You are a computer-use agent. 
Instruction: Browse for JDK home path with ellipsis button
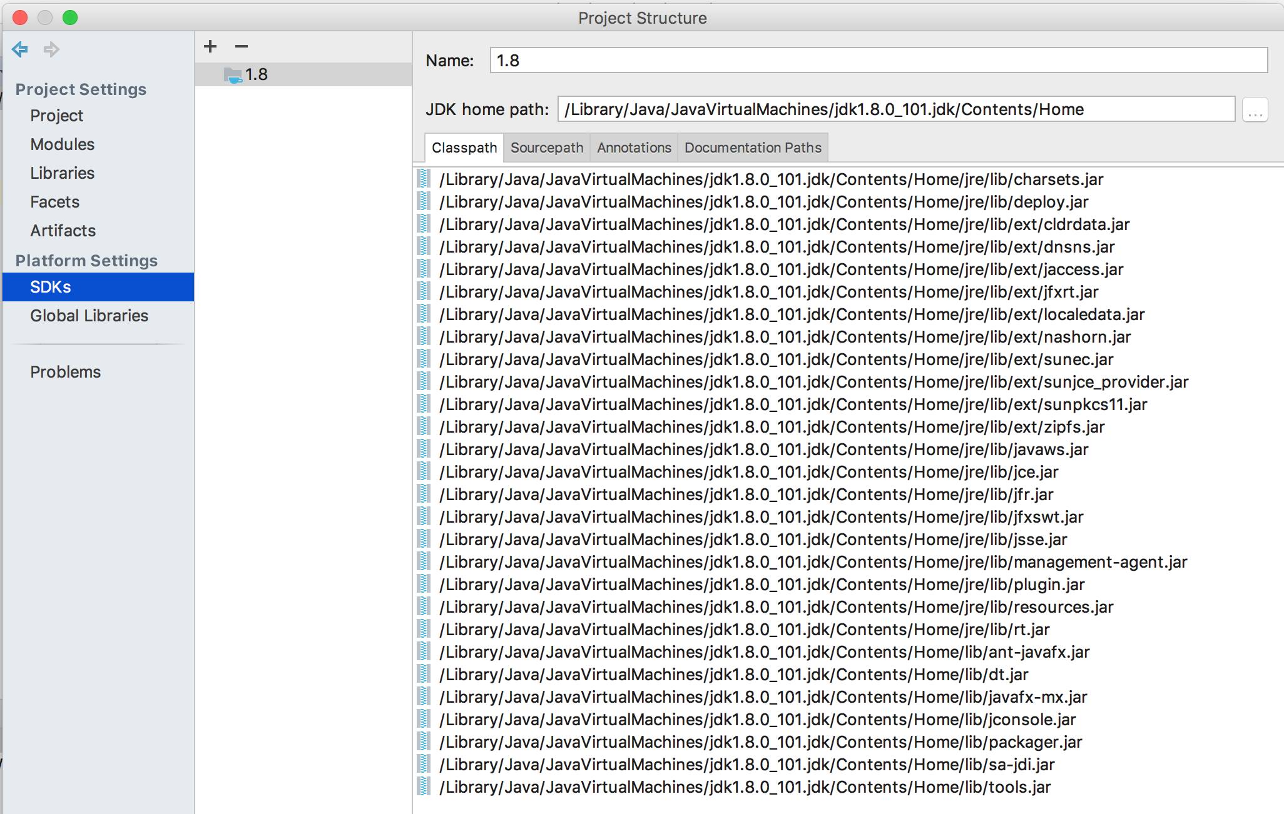[1255, 110]
